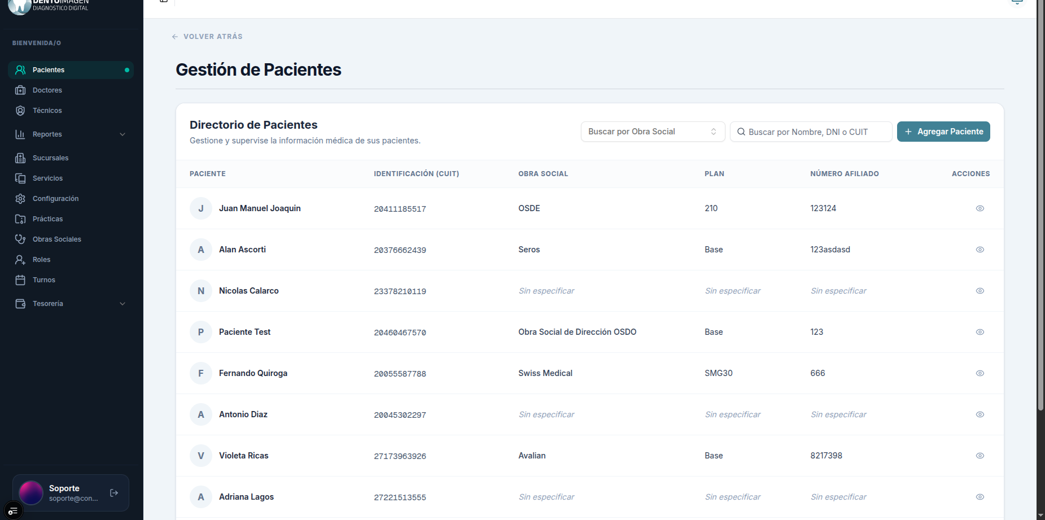This screenshot has height=520, width=1045.
Task: Expand the Tesorería submenu chevron
Action: tap(123, 304)
